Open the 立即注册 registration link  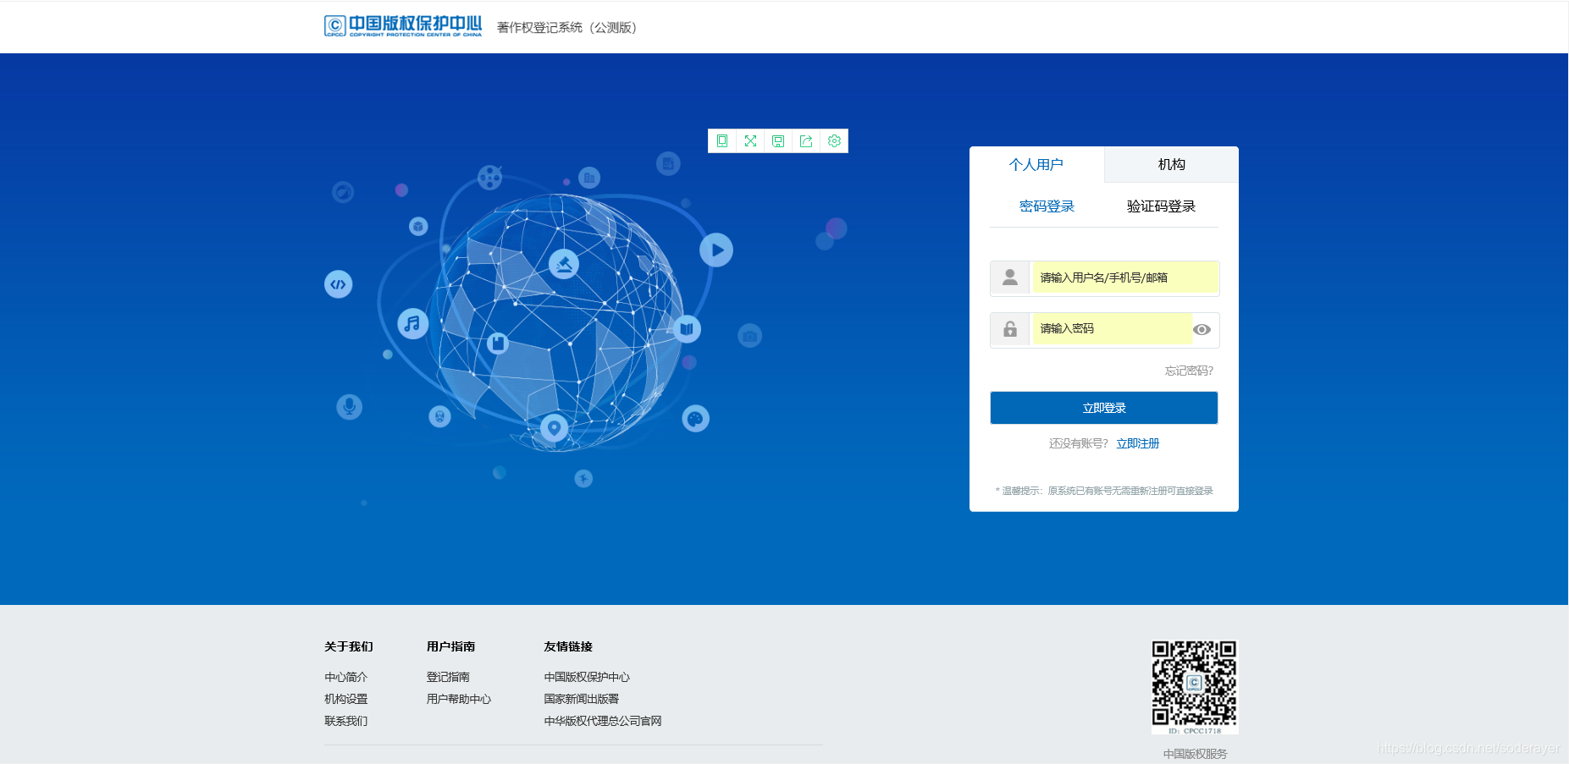(x=1138, y=443)
